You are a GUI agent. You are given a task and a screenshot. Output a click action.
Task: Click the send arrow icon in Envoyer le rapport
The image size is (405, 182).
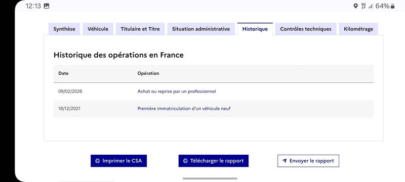(x=285, y=161)
